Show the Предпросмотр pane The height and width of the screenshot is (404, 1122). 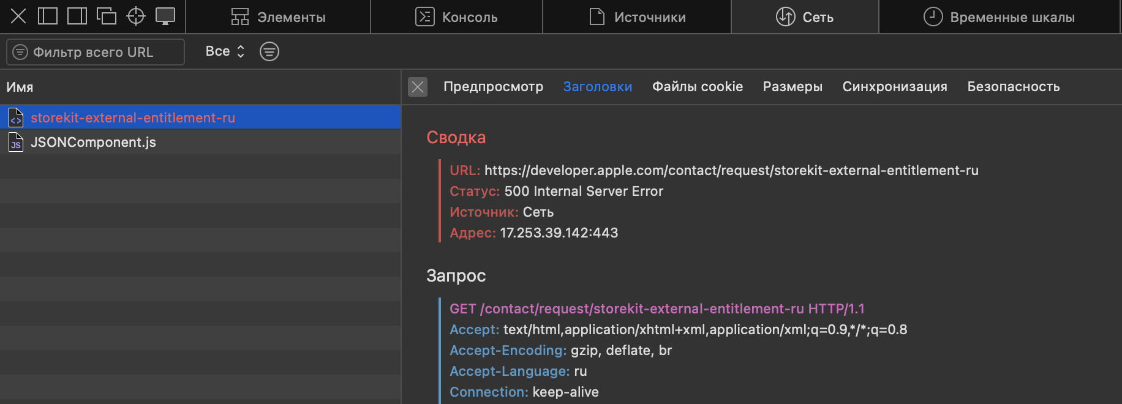tap(493, 87)
